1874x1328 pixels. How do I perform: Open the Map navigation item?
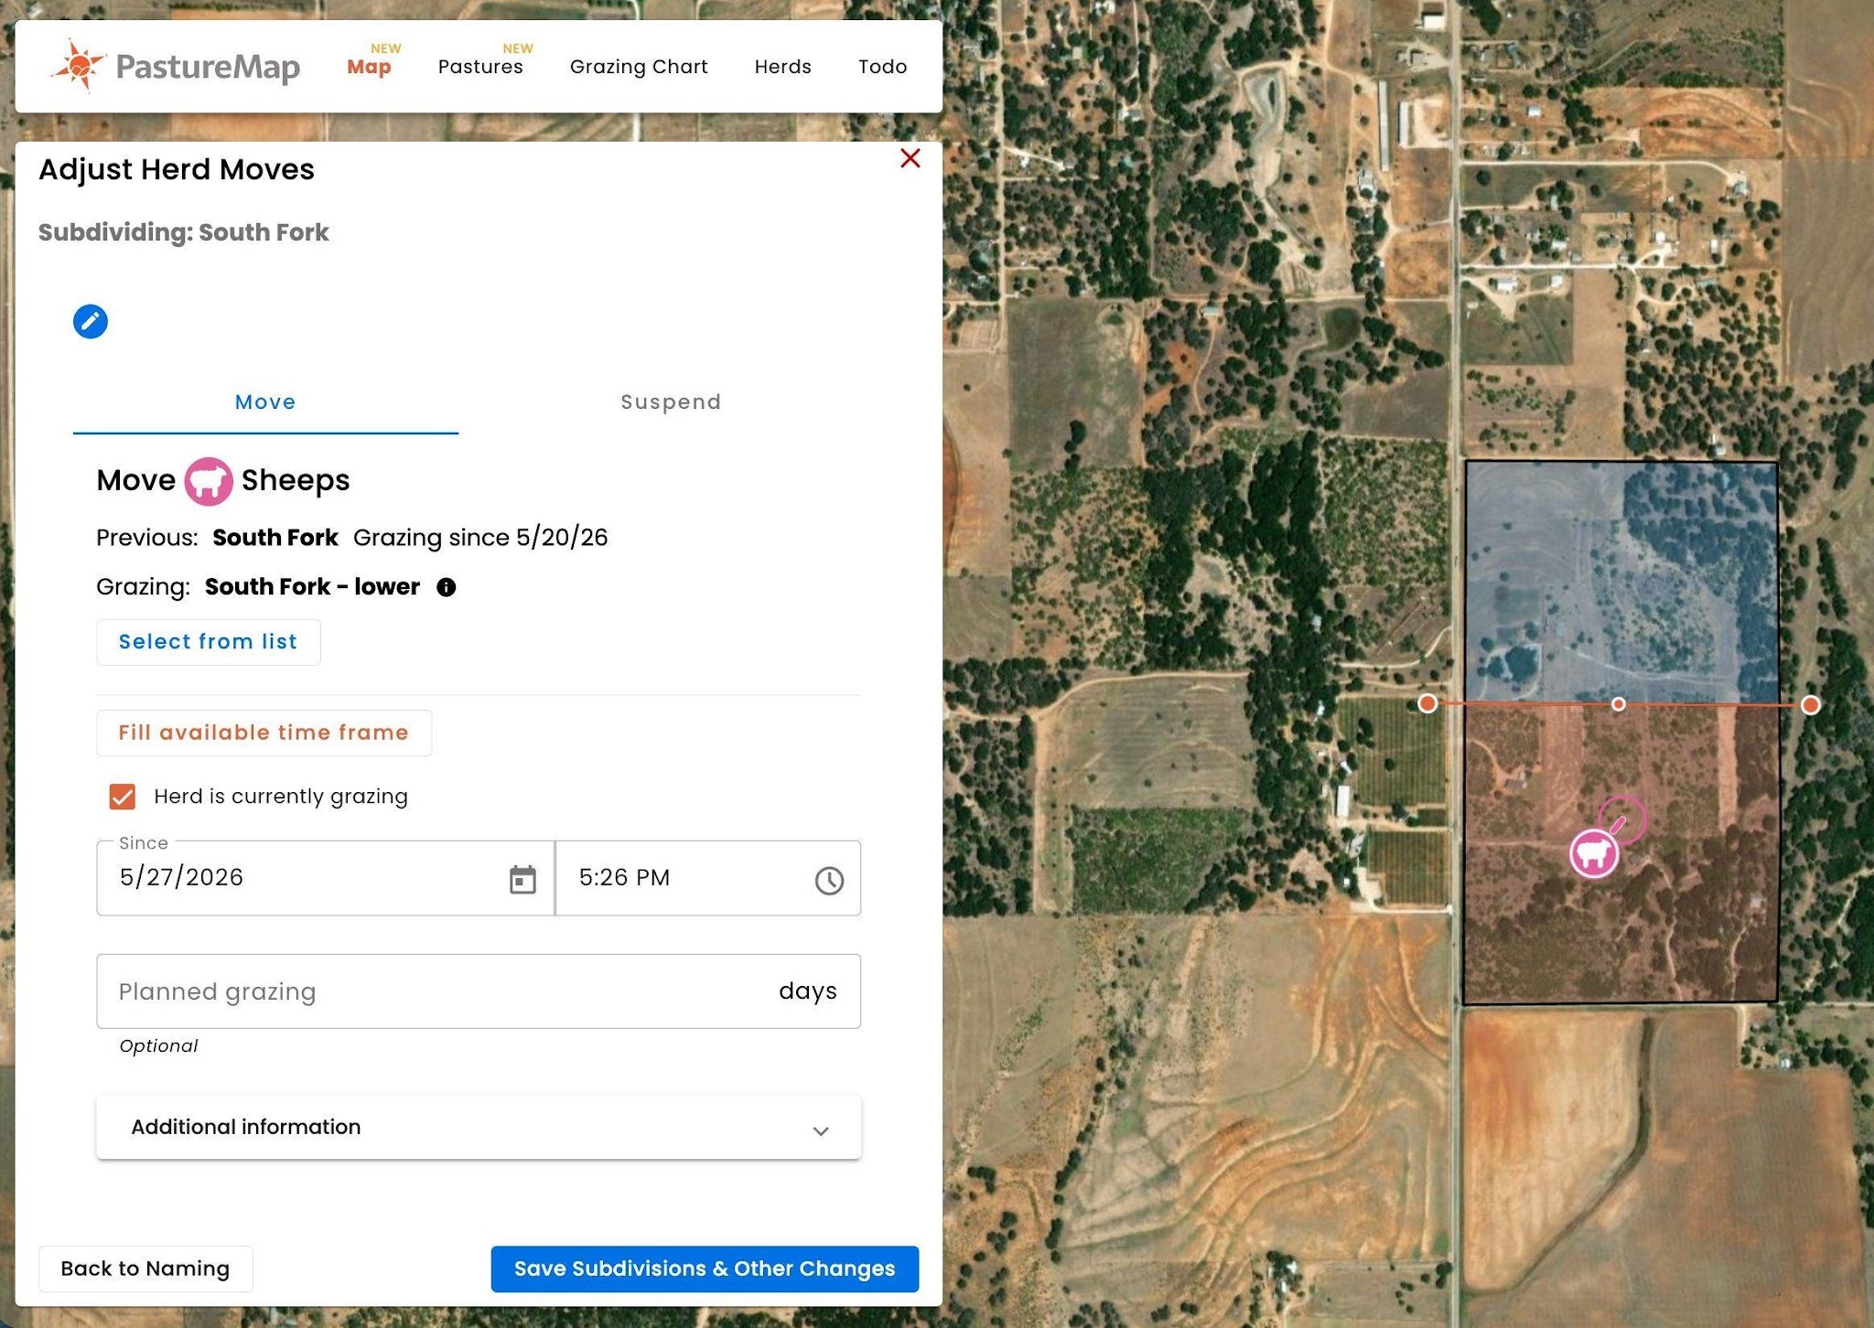pyautogui.click(x=369, y=67)
